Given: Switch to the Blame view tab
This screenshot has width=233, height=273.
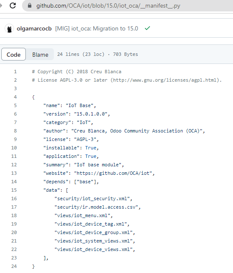Looking at the screenshot, I should [x=40, y=55].
